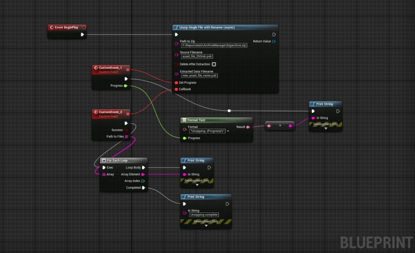
Task: Click the Path to Zip text field
Action: point(214,45)
